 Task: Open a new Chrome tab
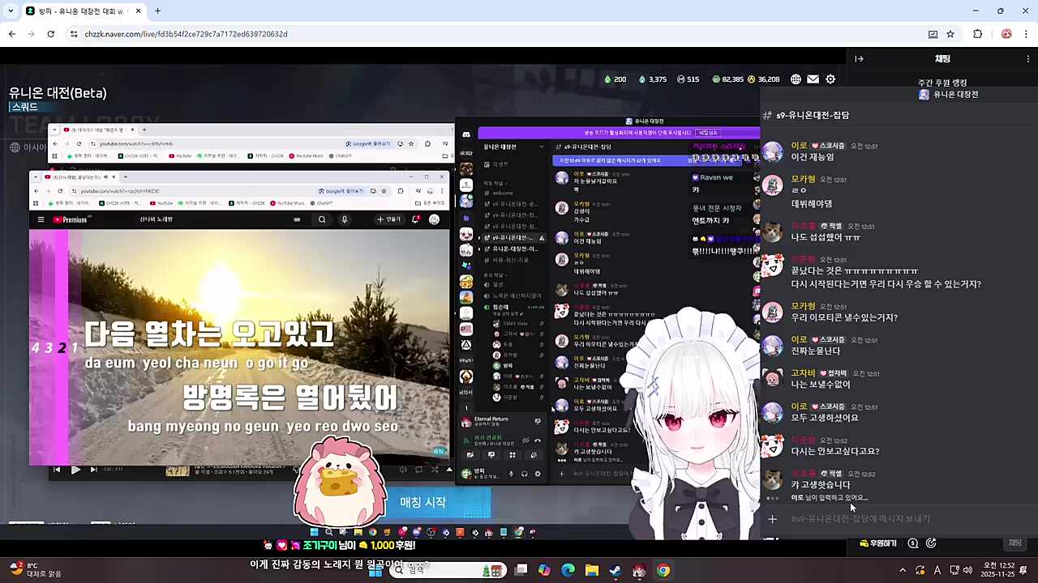click(157, 11)
